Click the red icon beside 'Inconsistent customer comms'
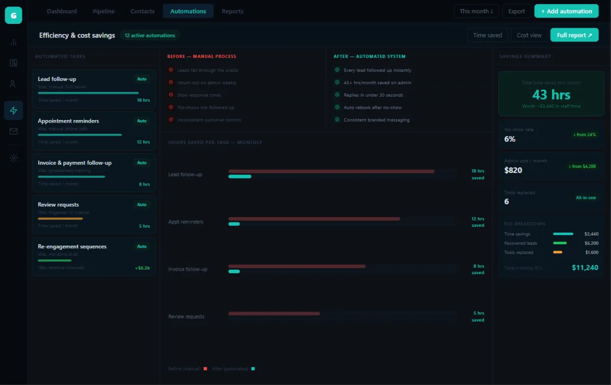This screenshot has width=611, height=385. tap(171, 120)
